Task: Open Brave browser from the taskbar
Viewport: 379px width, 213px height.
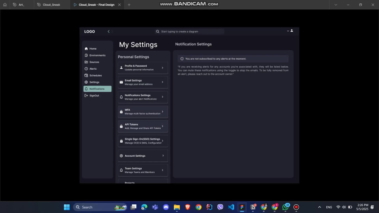Action: click(x=188, y=207)
